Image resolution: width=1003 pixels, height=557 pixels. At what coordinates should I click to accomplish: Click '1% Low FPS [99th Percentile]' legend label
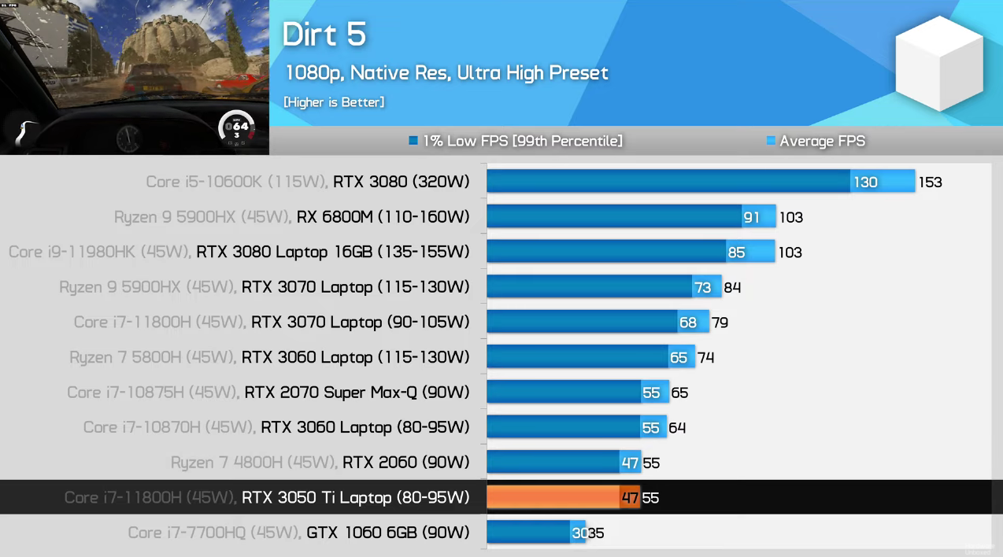point(523,142)
